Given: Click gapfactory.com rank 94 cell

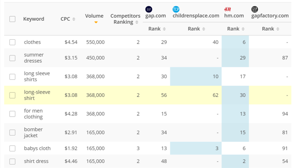Looking at the screenshot, I should [285, 114].
